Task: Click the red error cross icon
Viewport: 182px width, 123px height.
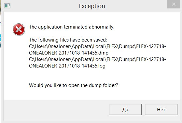Action: [x=19, y=30]
